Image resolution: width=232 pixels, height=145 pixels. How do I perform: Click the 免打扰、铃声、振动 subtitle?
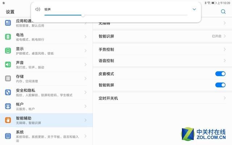(x=30, y=67)
